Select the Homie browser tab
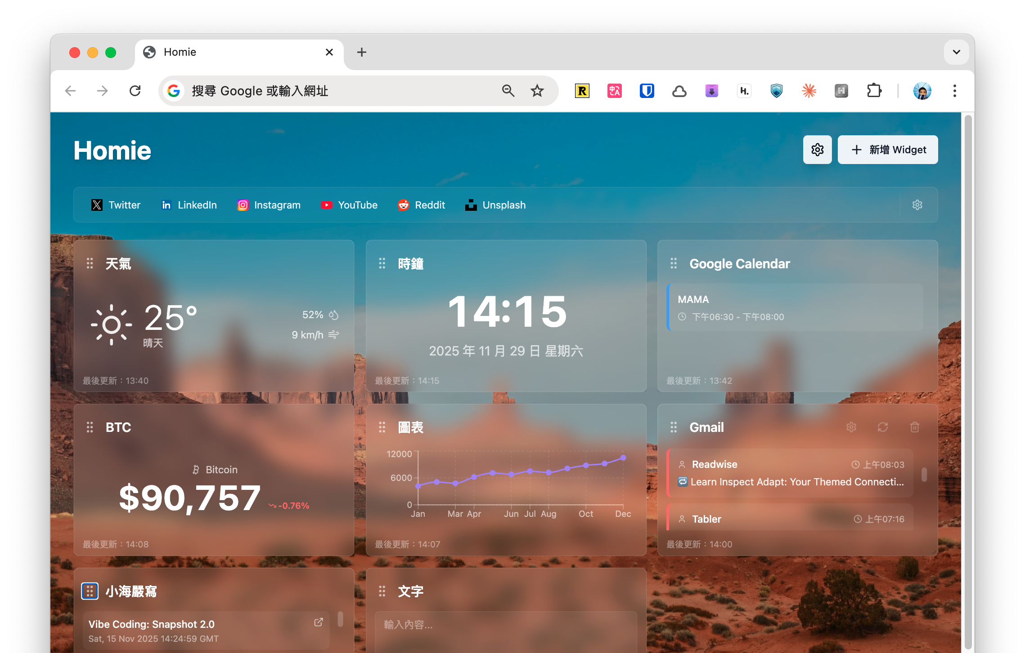Screen dimensions: 1025x653 pos(239,53)
